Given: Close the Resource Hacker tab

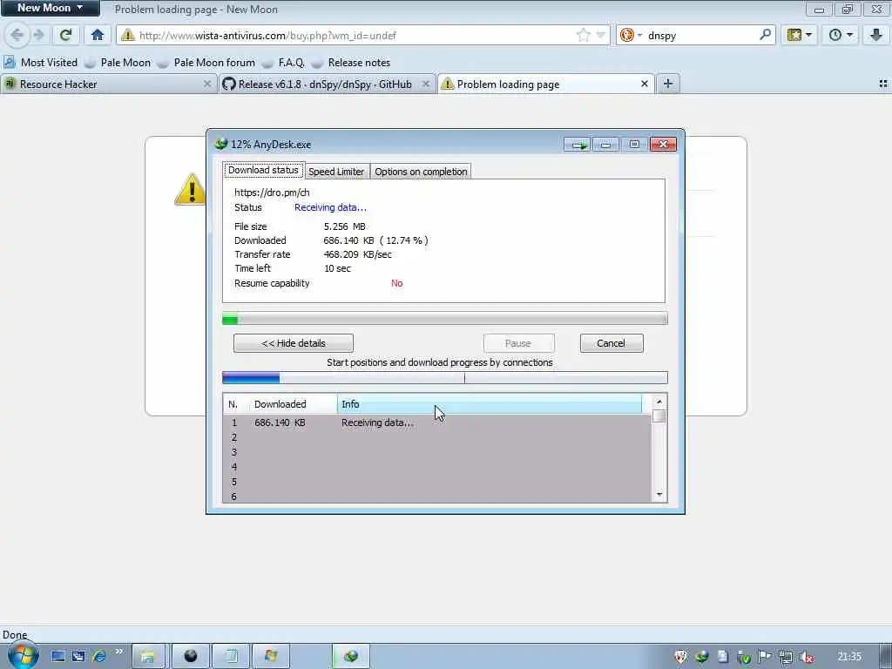Looking at the screenshot, I should coord(207,84).
